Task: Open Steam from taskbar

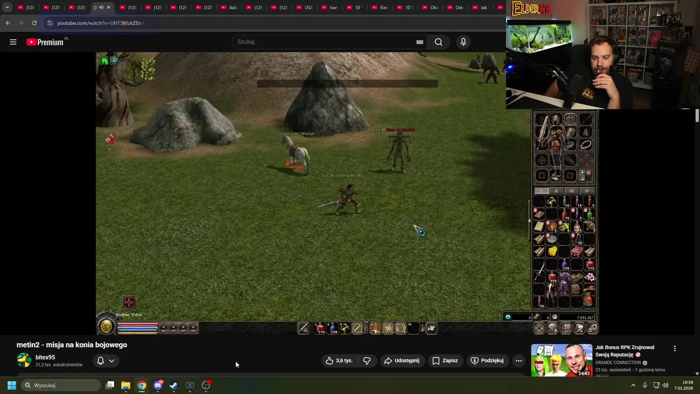Action: click(173, 385)
